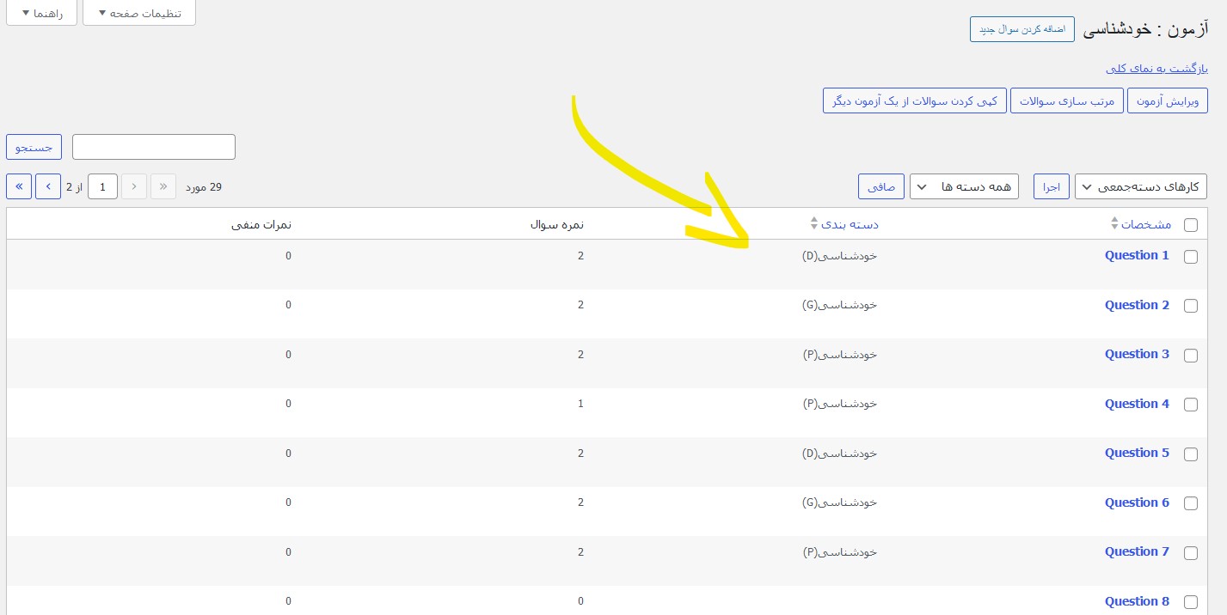Open the راهنما help tab
Screen dimensions: 1227x615
[41, 13]
